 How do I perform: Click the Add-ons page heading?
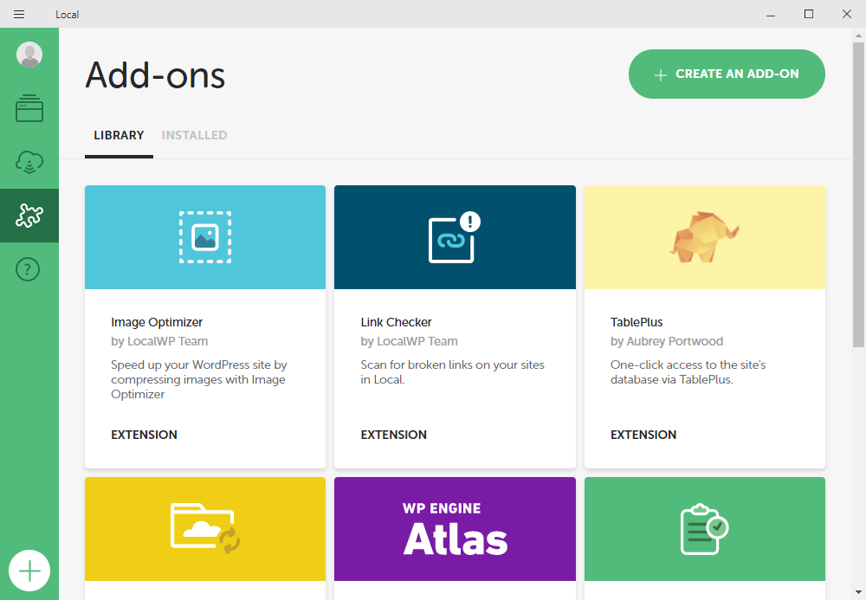[155, 75]
